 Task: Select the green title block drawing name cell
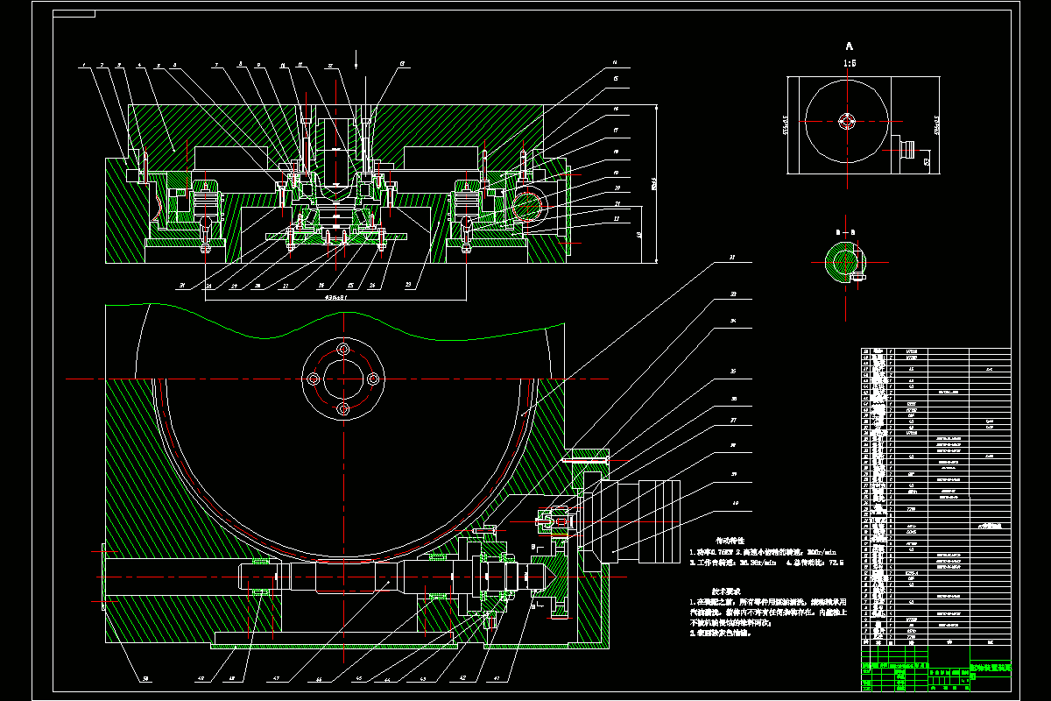coord(990,670)
